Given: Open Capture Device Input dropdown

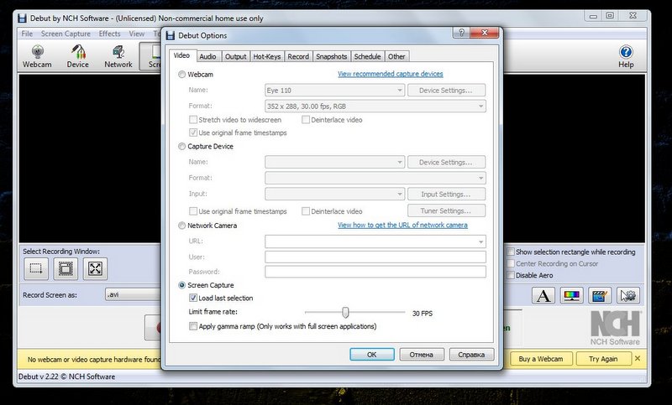Looking at the screenshot, I should 334,194.
